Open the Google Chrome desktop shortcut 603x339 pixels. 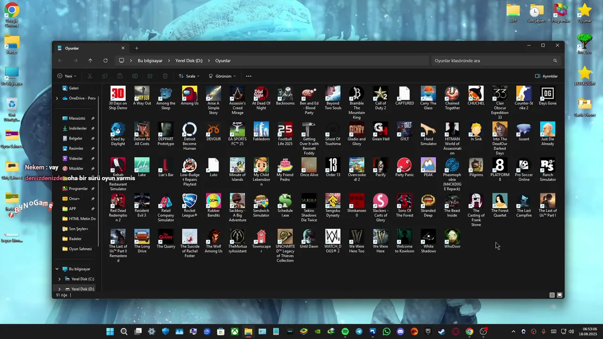pyautogui.click(x=12, y=15)
